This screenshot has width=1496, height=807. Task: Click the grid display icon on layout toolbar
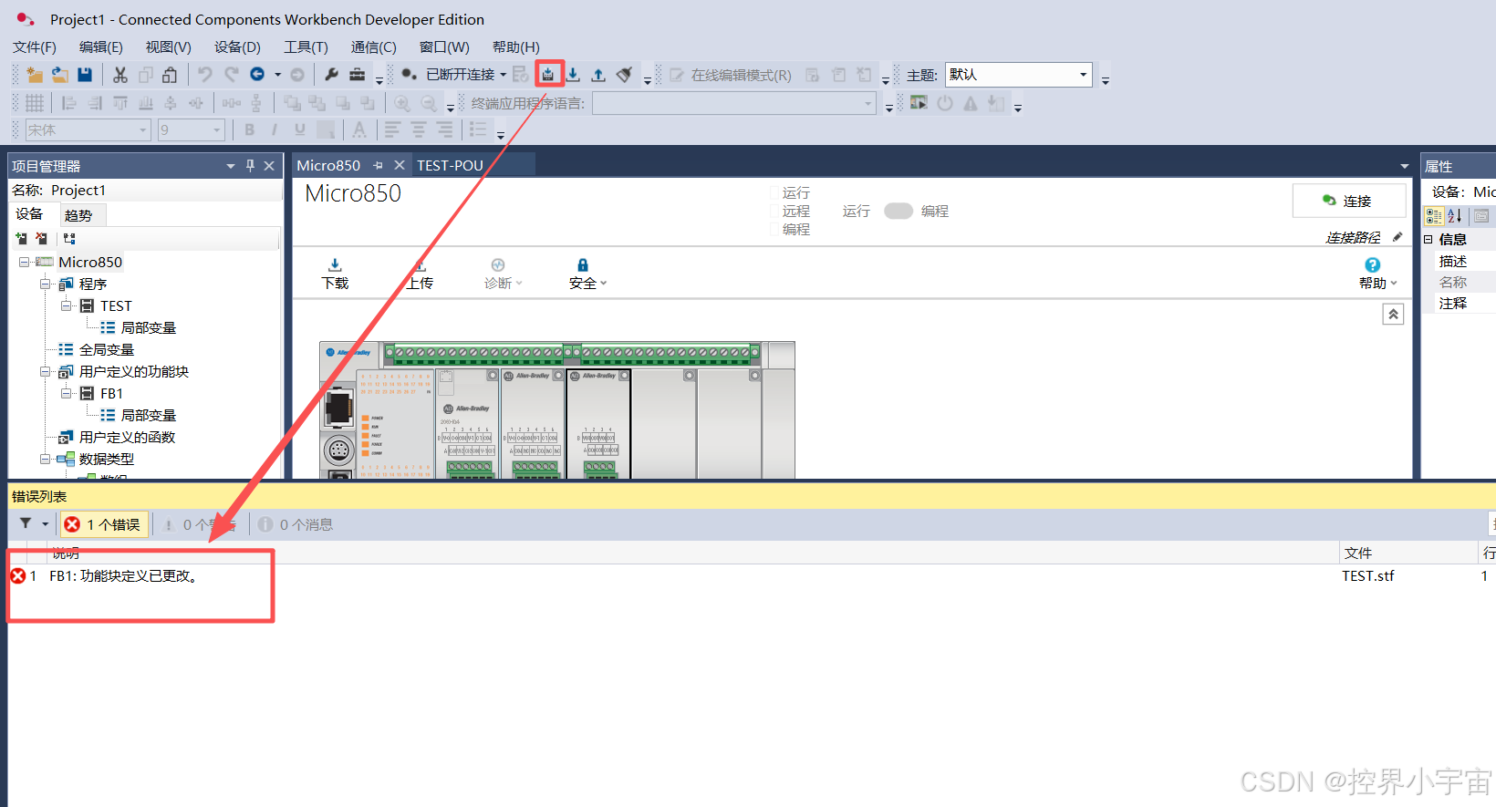point(35,103)
